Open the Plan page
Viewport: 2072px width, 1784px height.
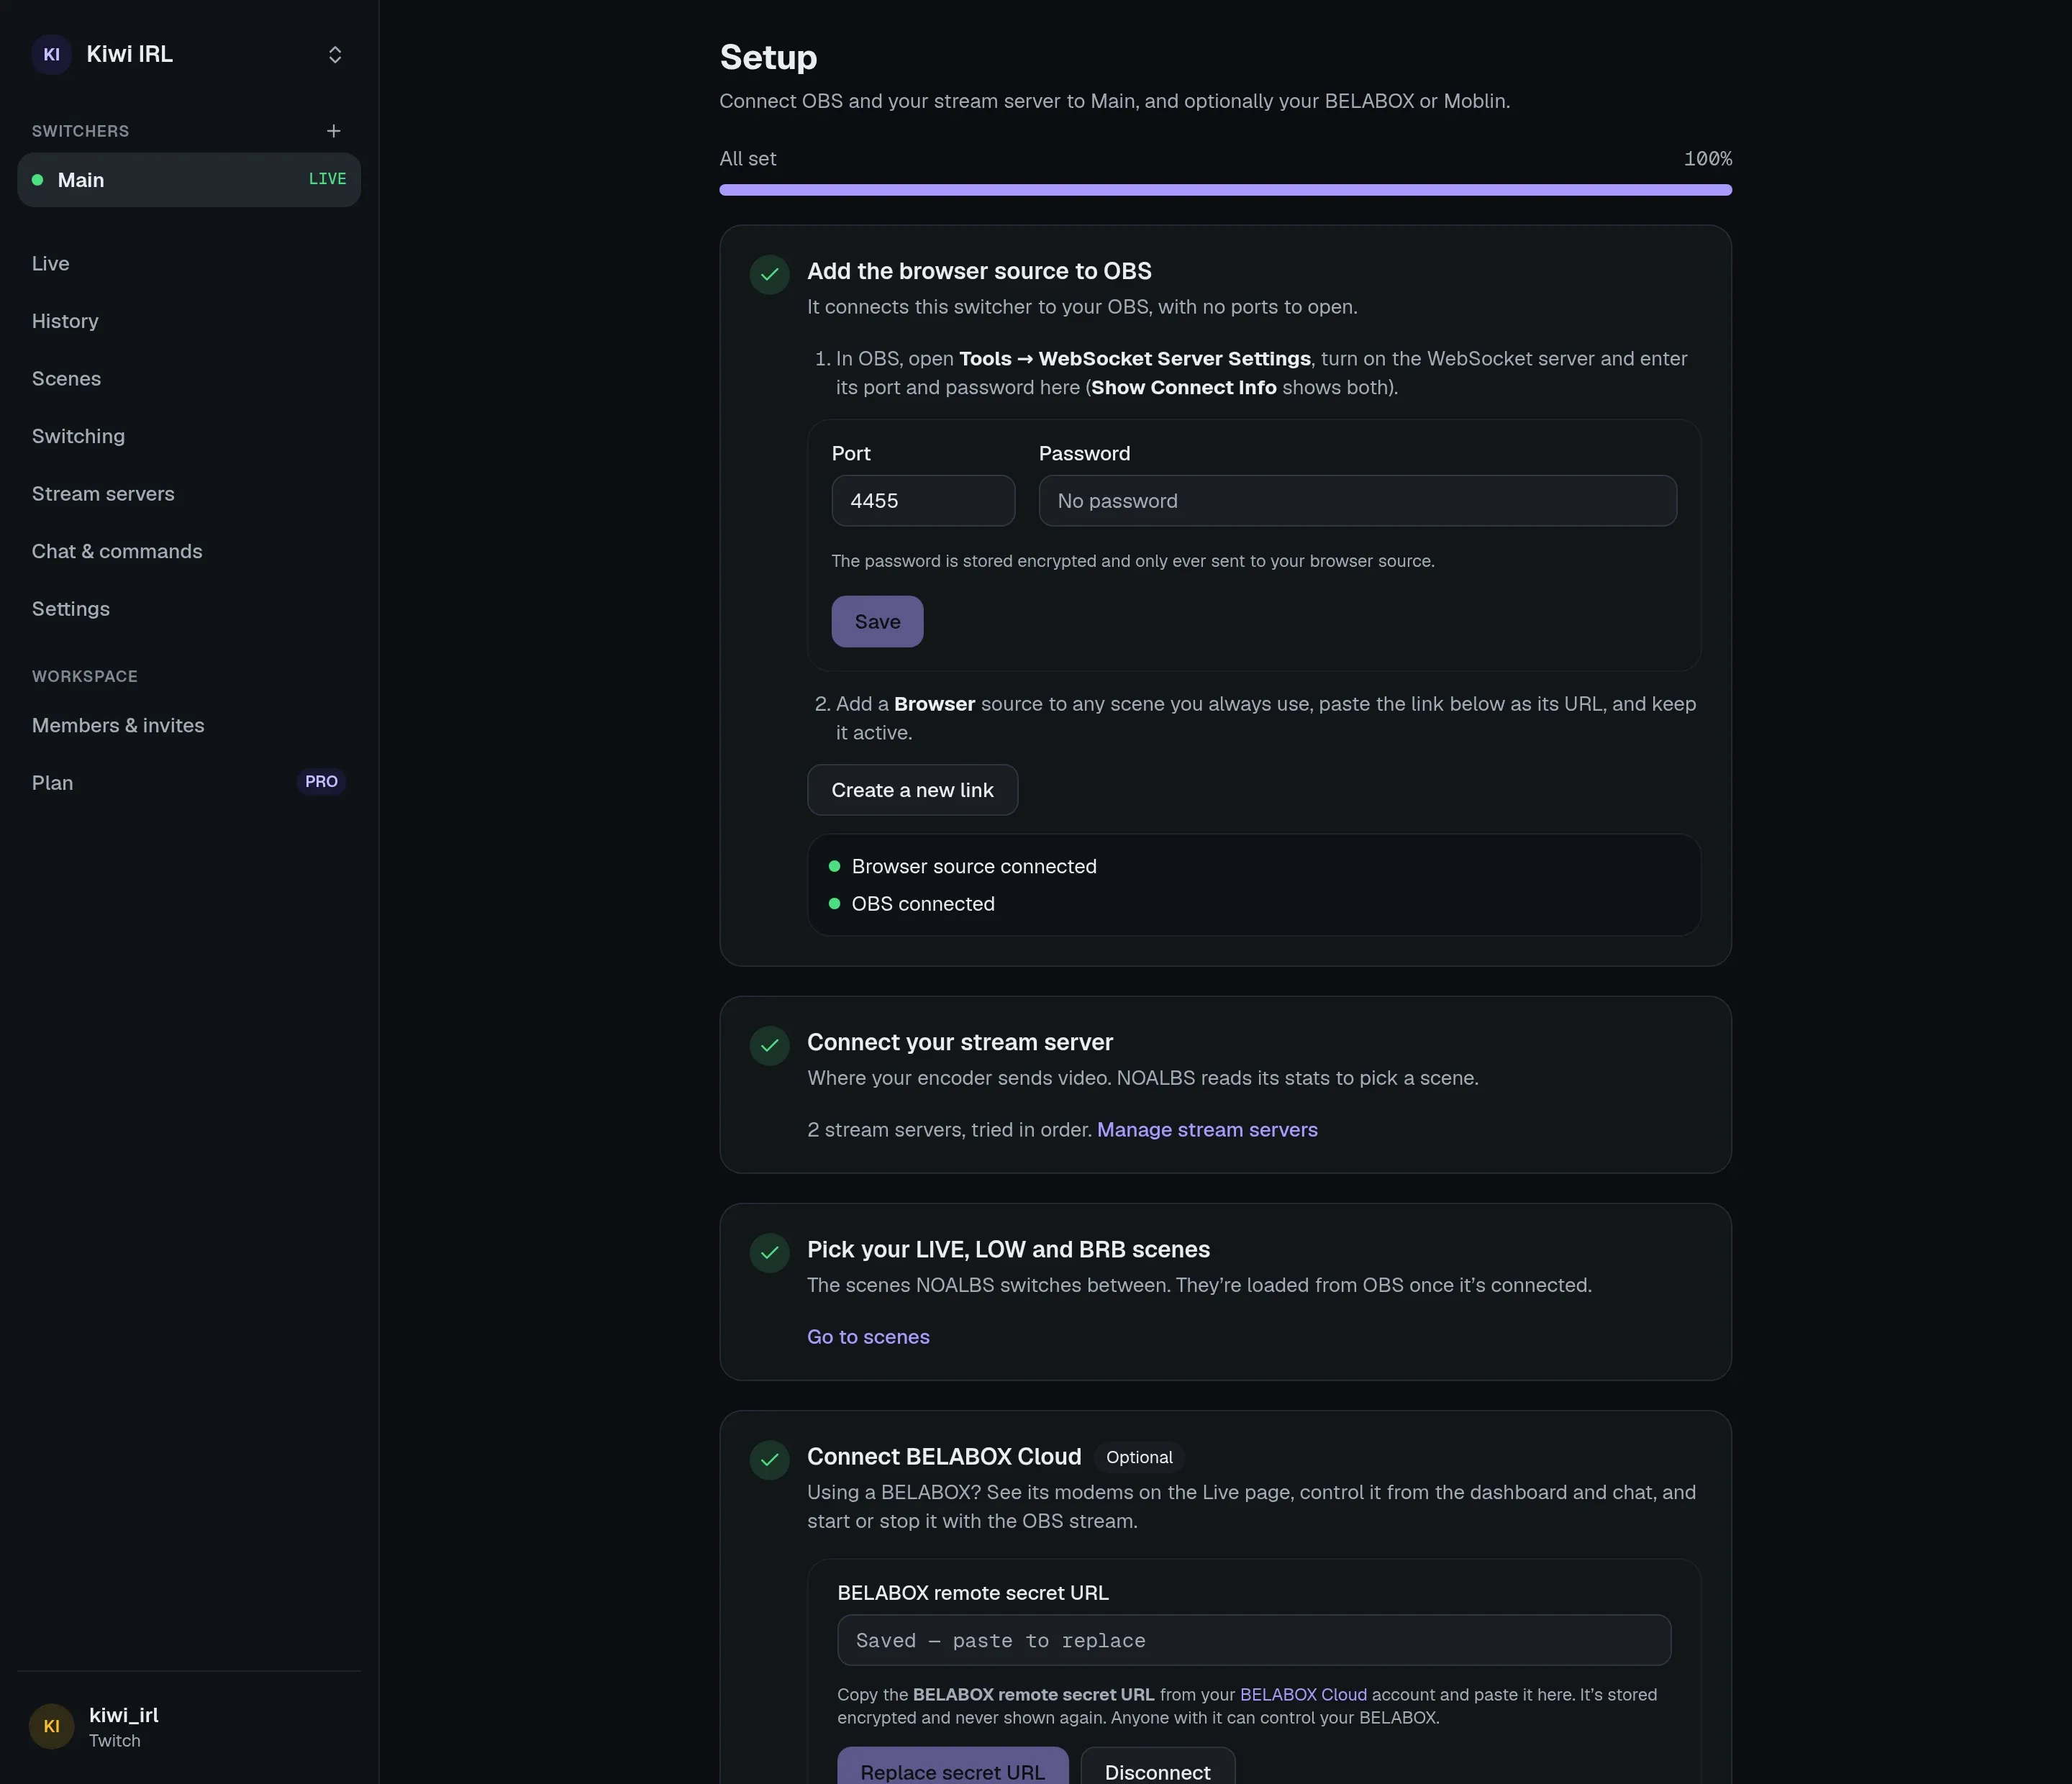click(52, 783)
